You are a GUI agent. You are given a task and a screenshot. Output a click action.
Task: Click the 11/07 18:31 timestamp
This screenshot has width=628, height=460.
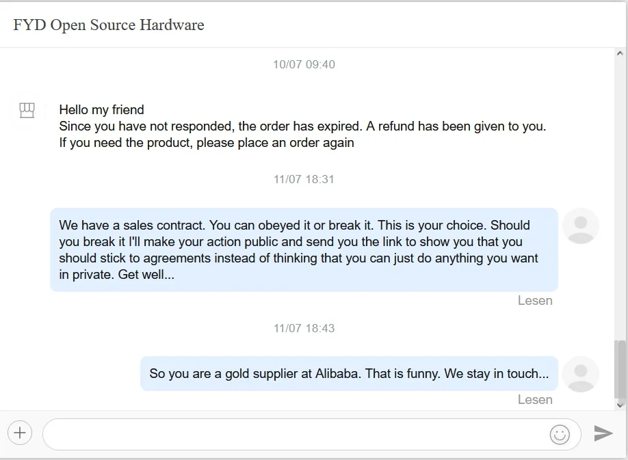pyautogui.click(x=304, y=179)
